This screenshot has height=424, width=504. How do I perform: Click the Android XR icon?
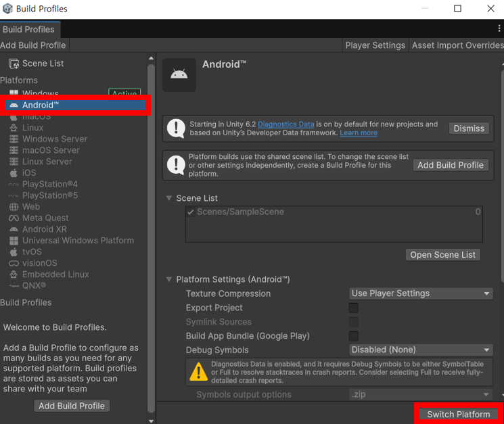coord(14,229)
